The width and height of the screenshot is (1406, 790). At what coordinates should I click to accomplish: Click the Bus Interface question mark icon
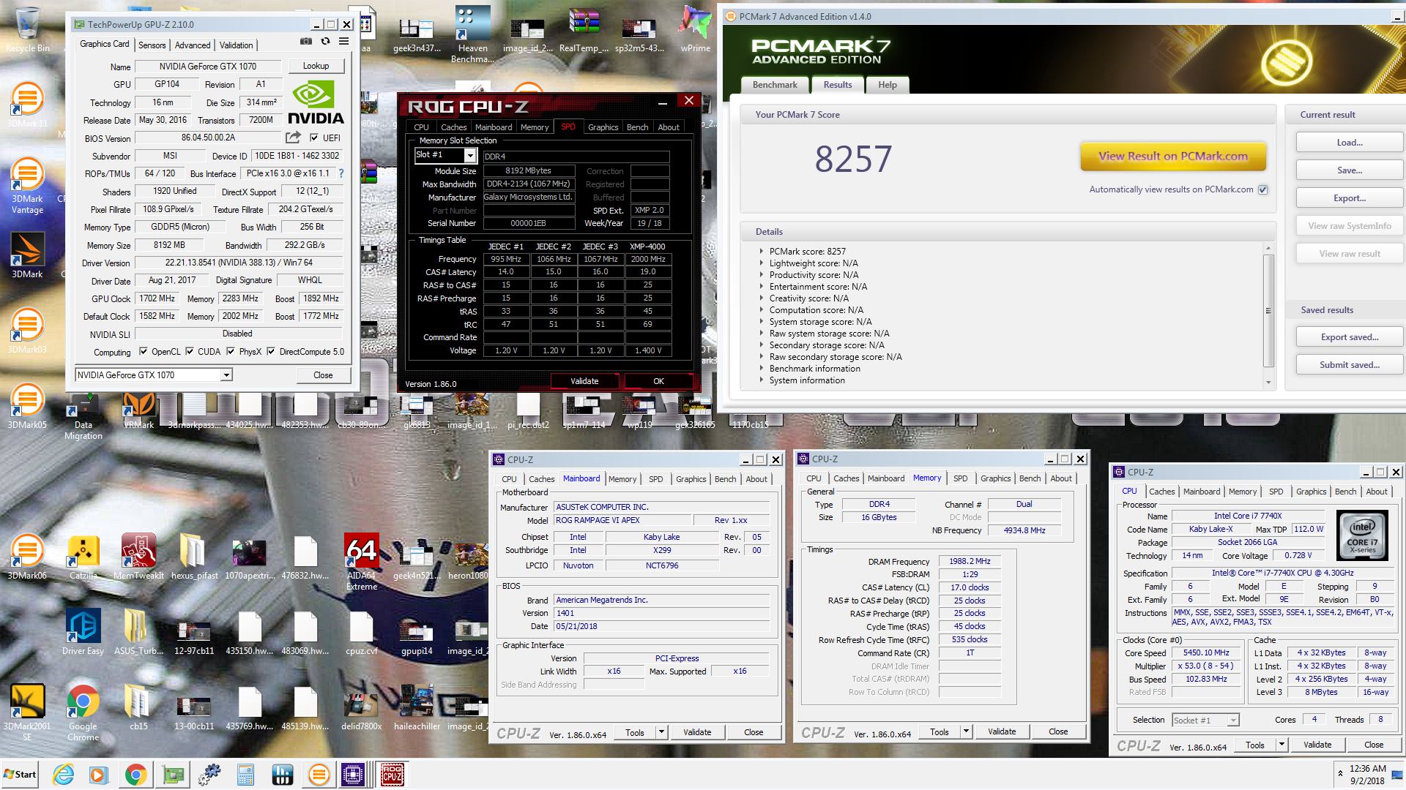[341, 173]
